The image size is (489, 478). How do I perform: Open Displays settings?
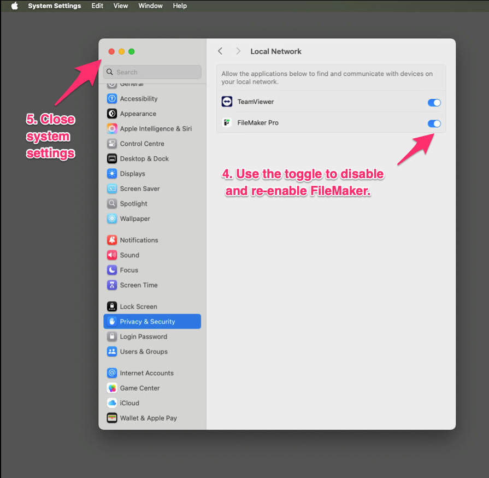[x=152, y=173]
